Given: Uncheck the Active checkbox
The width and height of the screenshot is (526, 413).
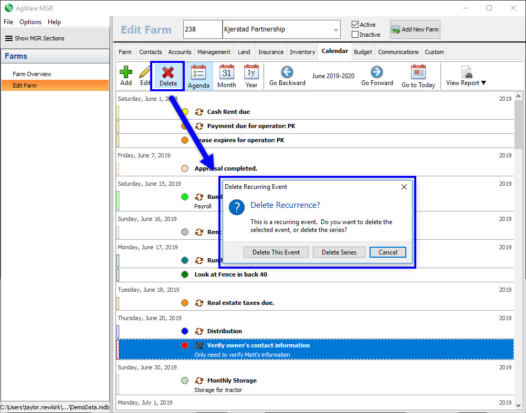Looking at the screenshot, I should tap(355, 25).
